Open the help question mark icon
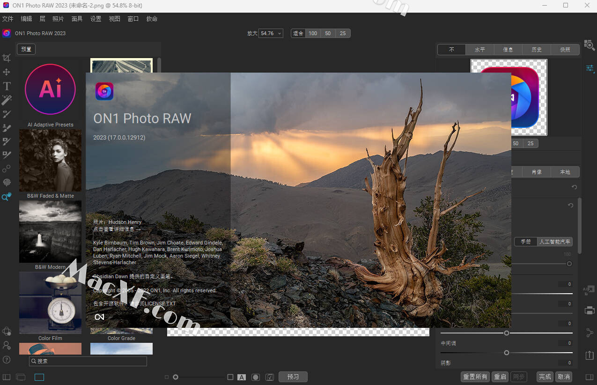The image size is (597, 385). pyautogui.click(x=7, y=360)
